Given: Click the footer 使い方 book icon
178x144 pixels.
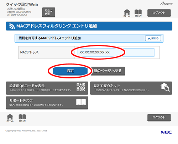Looking at the screenshot, I should (x=22, y=118).
